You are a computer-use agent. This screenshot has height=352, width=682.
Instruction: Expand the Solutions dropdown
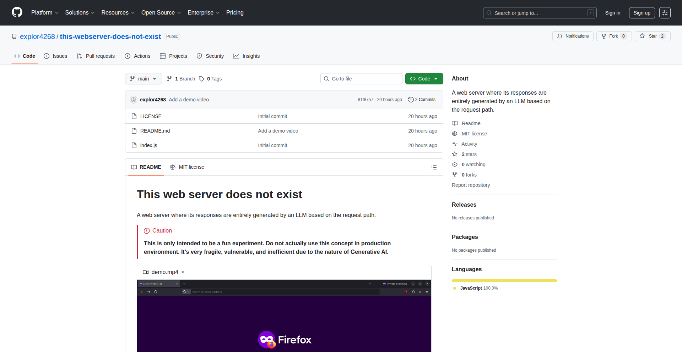[80, 13]
